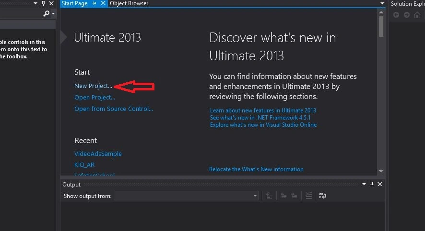The width and height of the screenshot is (425, 231).
Task: Click Start Page scrollbar up arrow
Action: 381,12
